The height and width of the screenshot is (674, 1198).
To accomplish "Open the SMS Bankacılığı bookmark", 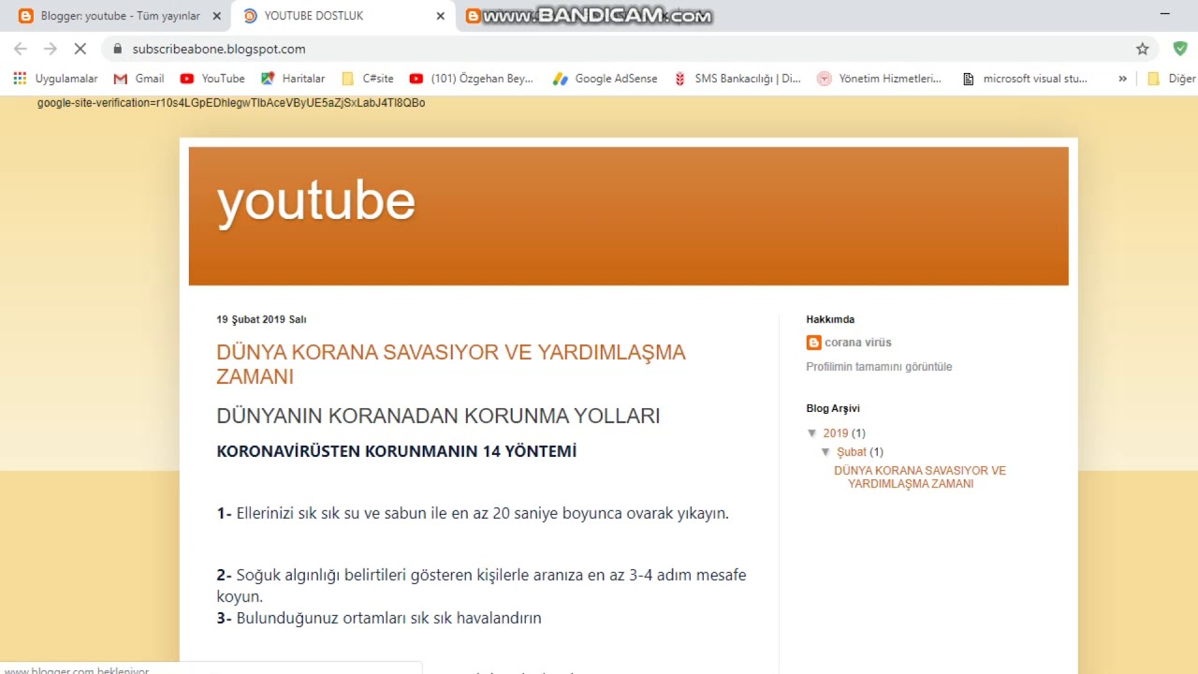I will pos(738,79).
